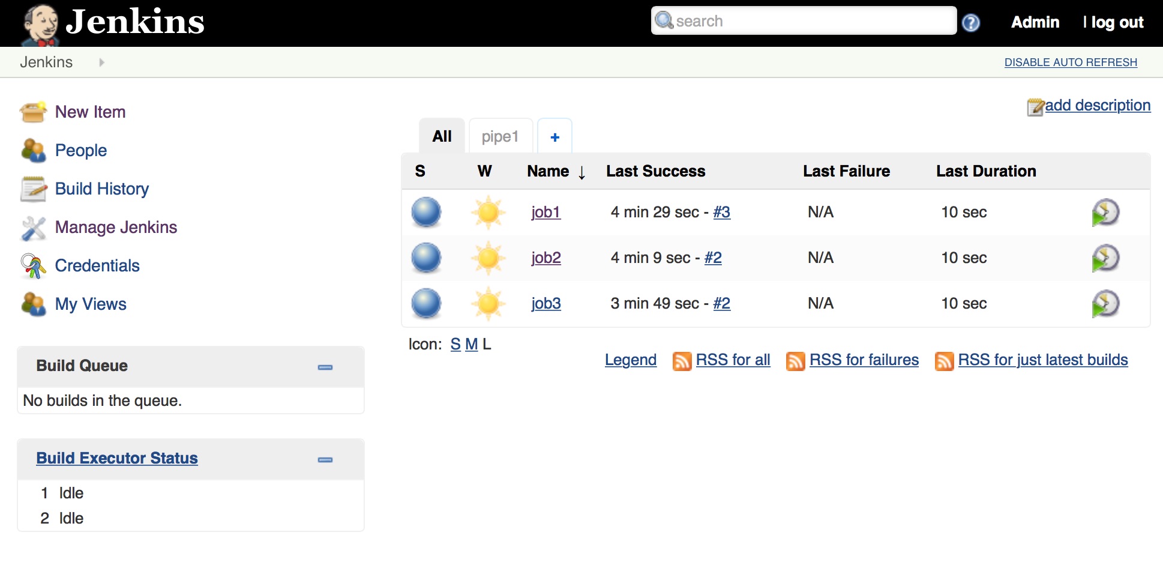The width and height of the screenshot is (1163, 562).
Task: Click job2's blue status ball
Action: point(426,258)
